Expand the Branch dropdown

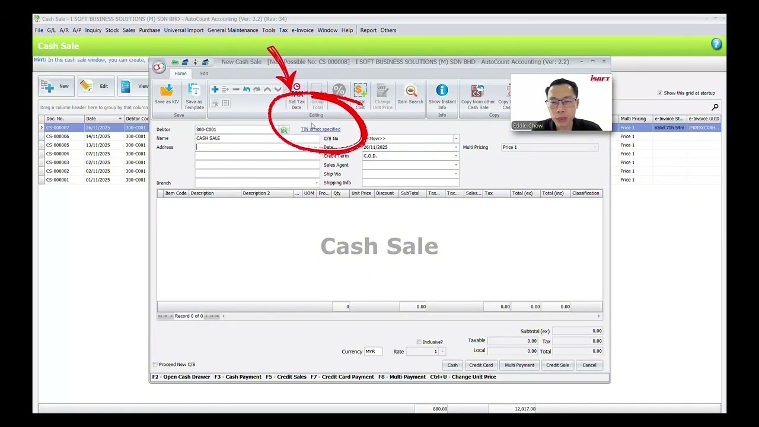(316, 183)
